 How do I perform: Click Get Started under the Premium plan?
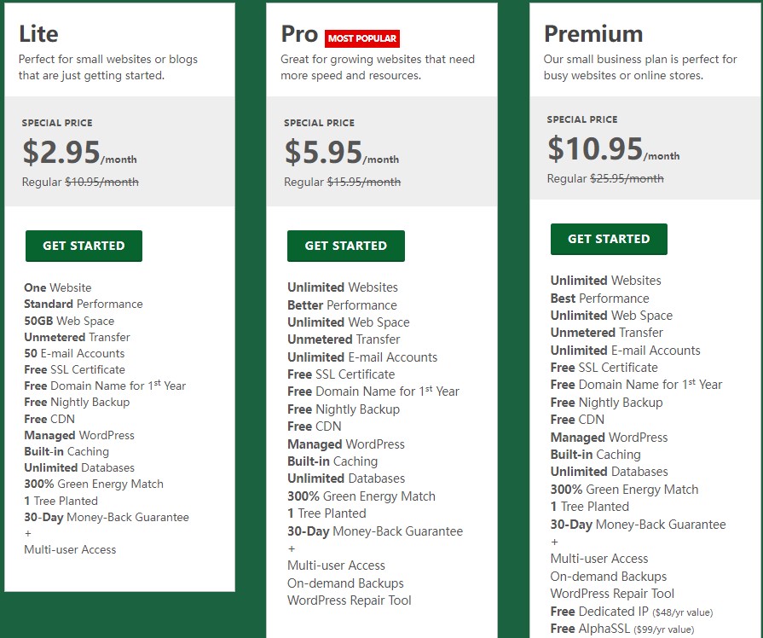609,239
